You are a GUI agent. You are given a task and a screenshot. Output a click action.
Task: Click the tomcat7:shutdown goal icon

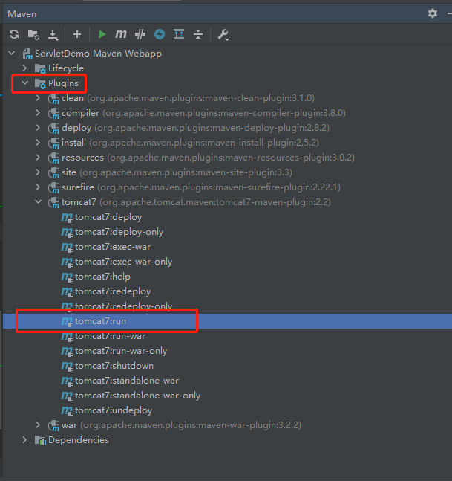[x=67, y=367]
